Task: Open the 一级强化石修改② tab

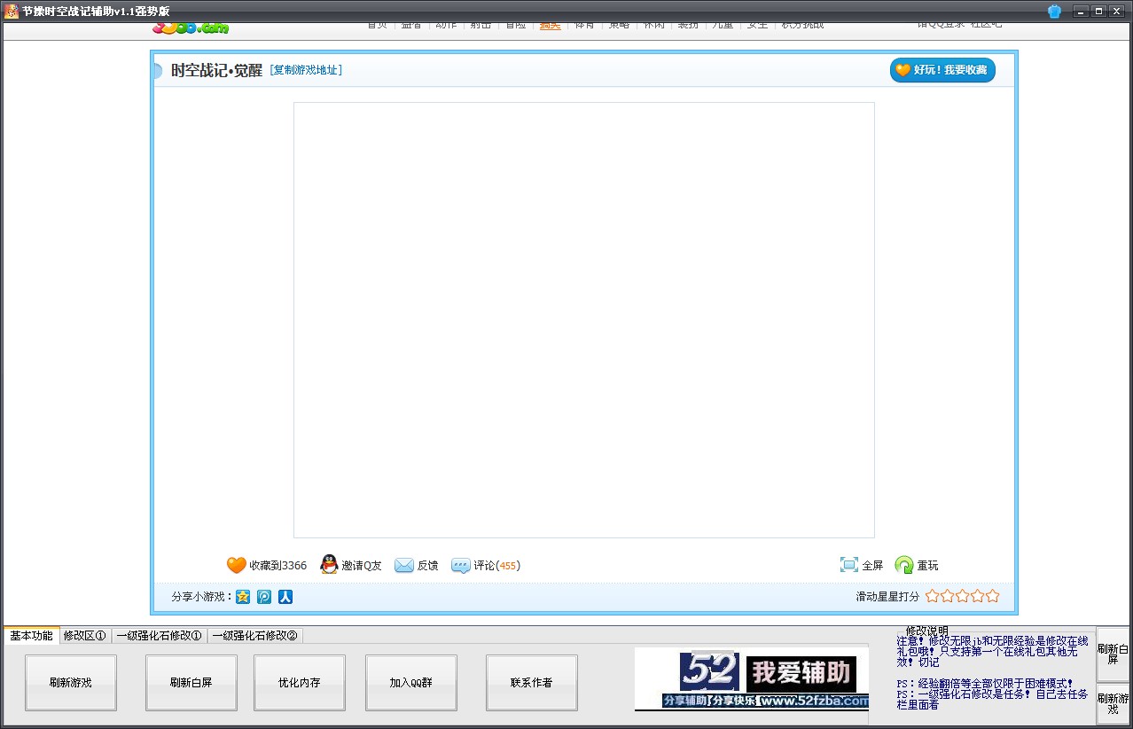Action: 255,635
